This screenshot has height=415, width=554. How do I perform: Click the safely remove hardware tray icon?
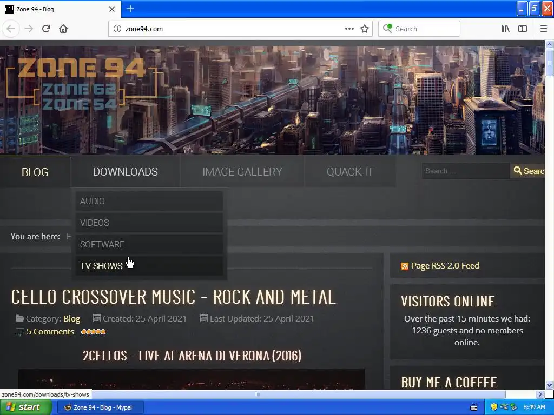pyautogui.click(x=514, y=407)
